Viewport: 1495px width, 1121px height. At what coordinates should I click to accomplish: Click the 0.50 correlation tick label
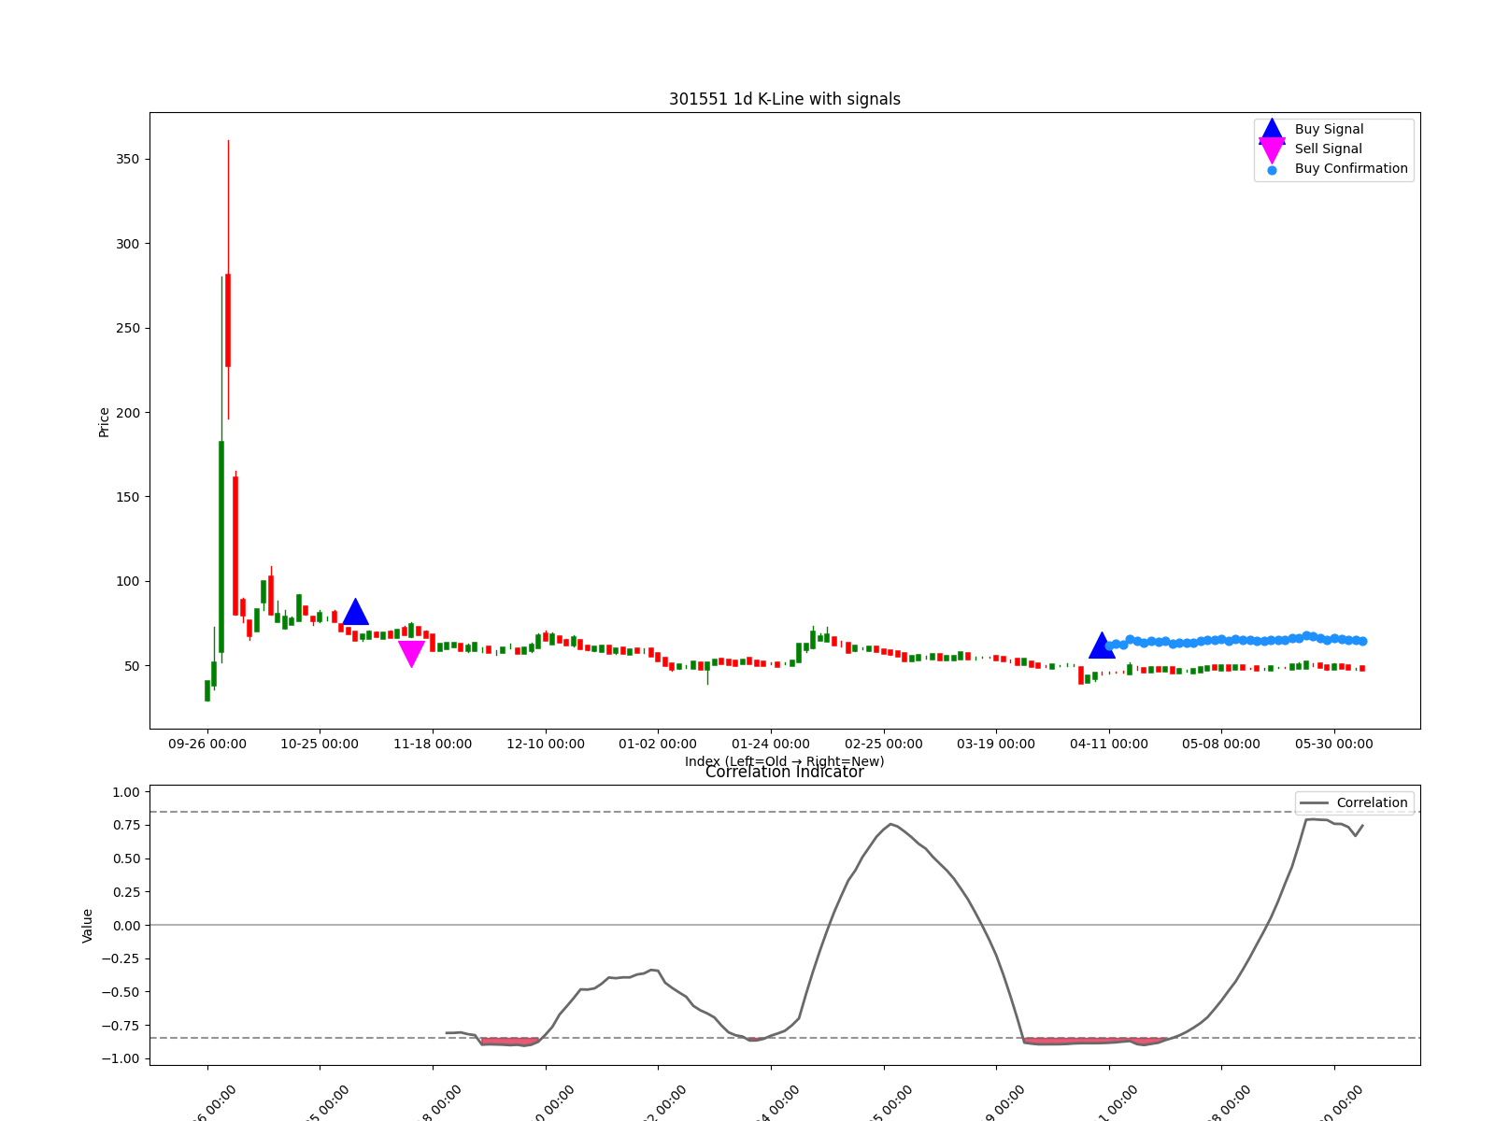pyautogui.click(x=125, y=859)
